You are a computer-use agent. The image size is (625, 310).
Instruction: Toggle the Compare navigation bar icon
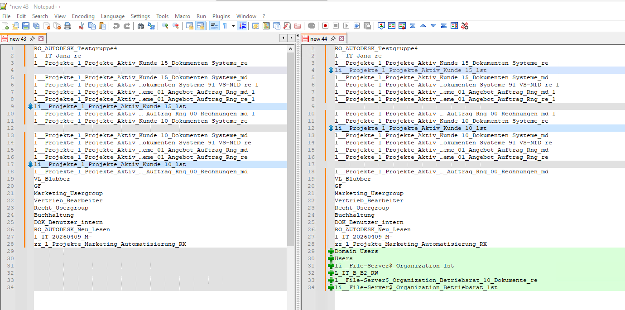454,26
